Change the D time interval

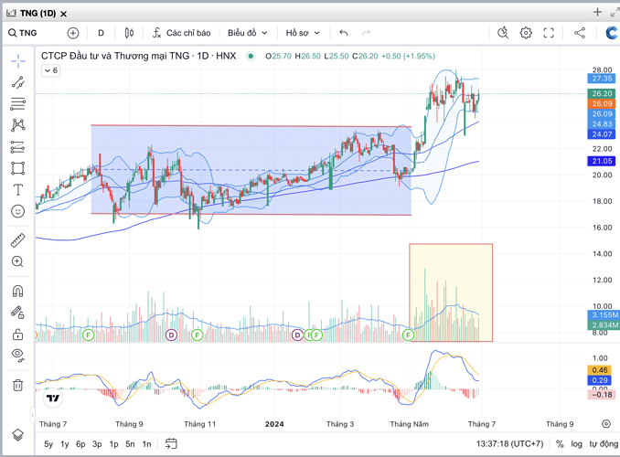101,33
